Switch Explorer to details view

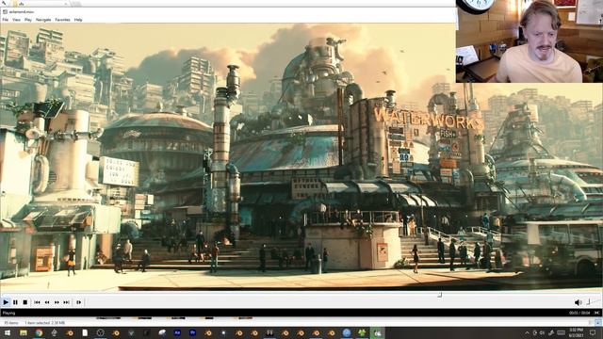click(592, 323)
